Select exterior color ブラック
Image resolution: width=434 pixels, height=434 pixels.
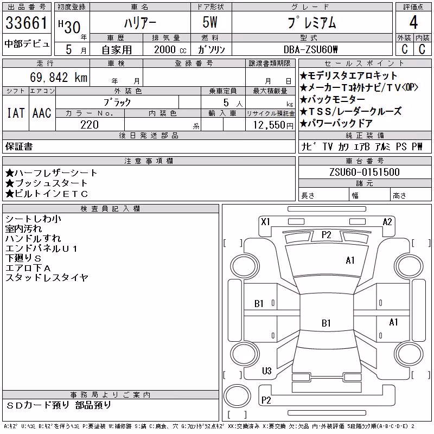tap(117, 103)
